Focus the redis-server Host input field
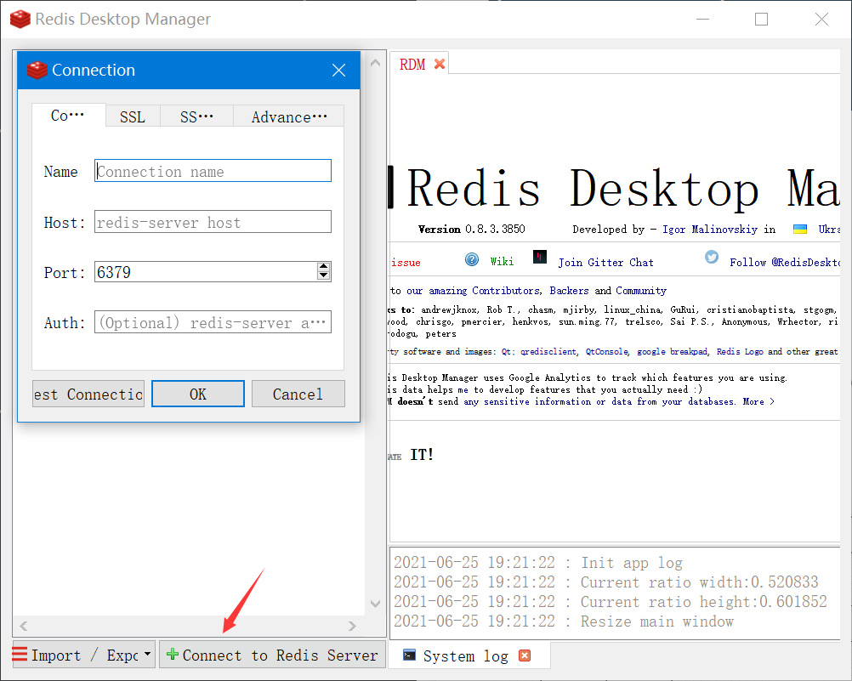This screenshot has width=852, height=681. tap(213, 222)
